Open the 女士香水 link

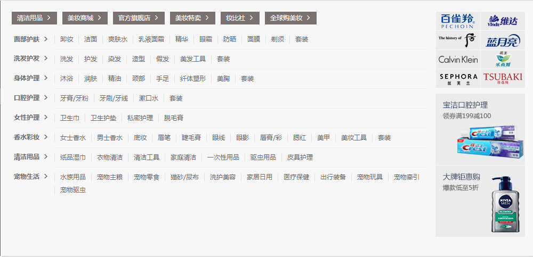[x=73, y=138]
